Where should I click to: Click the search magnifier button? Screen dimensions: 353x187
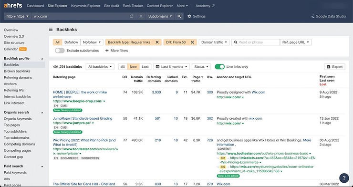179,16
